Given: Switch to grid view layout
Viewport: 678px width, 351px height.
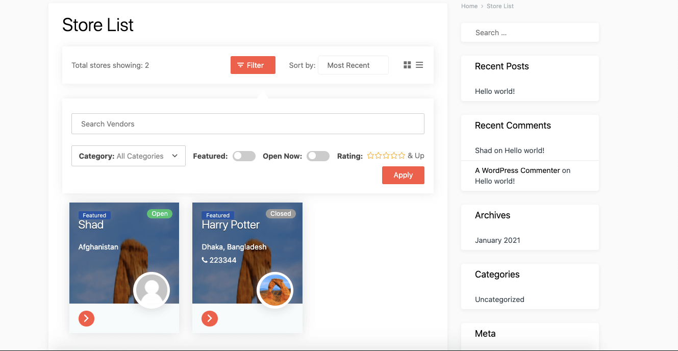Looking at the screenshot, I should 407,65.
